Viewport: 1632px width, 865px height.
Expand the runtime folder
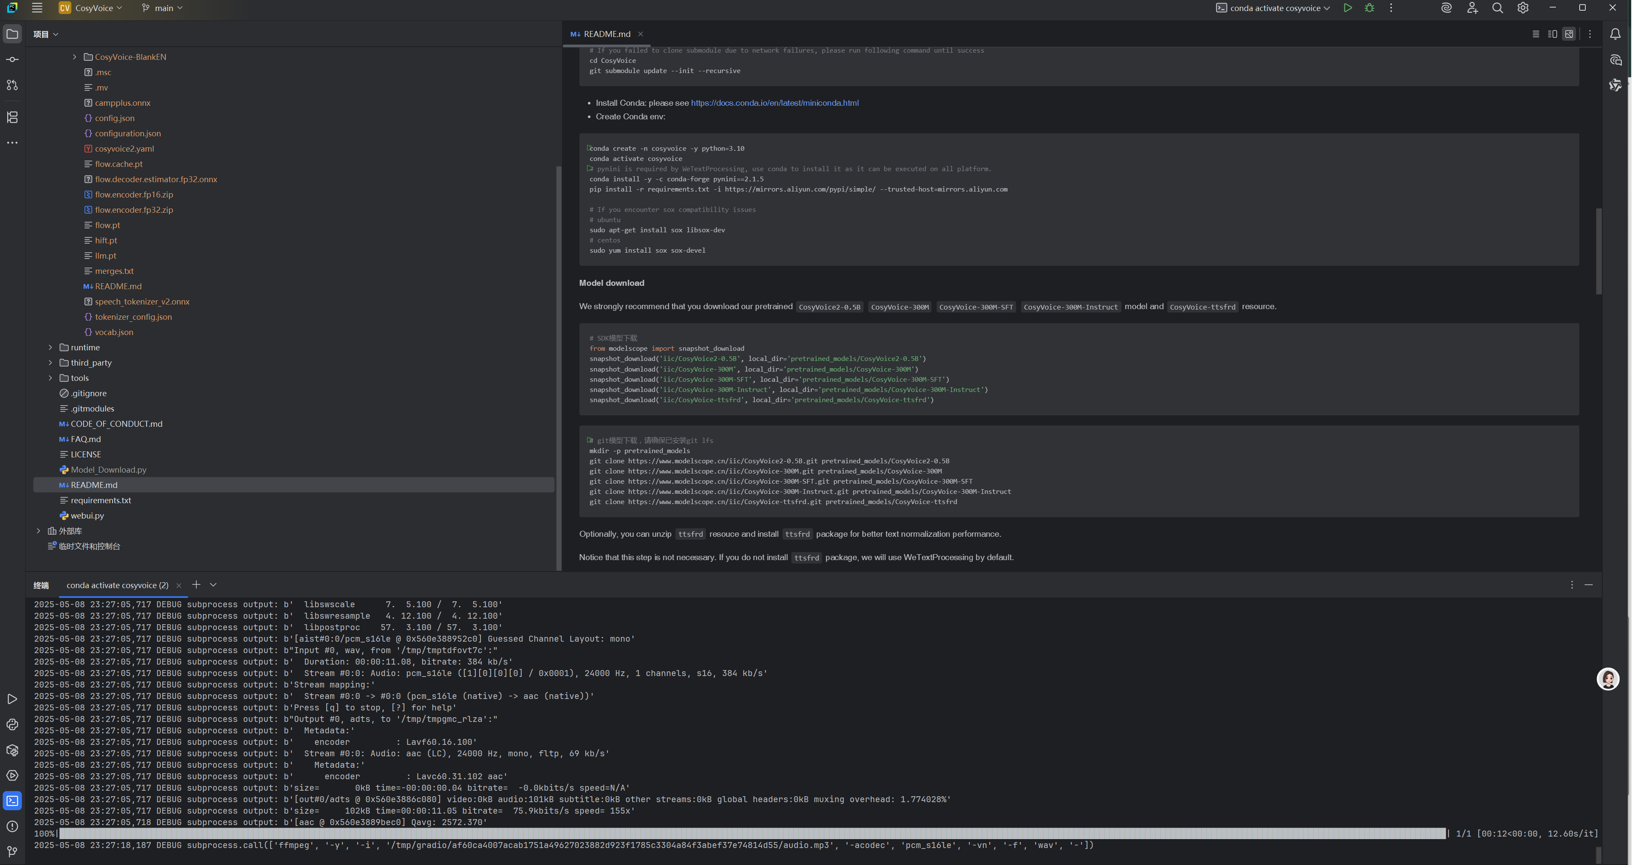tap(51, 348)
